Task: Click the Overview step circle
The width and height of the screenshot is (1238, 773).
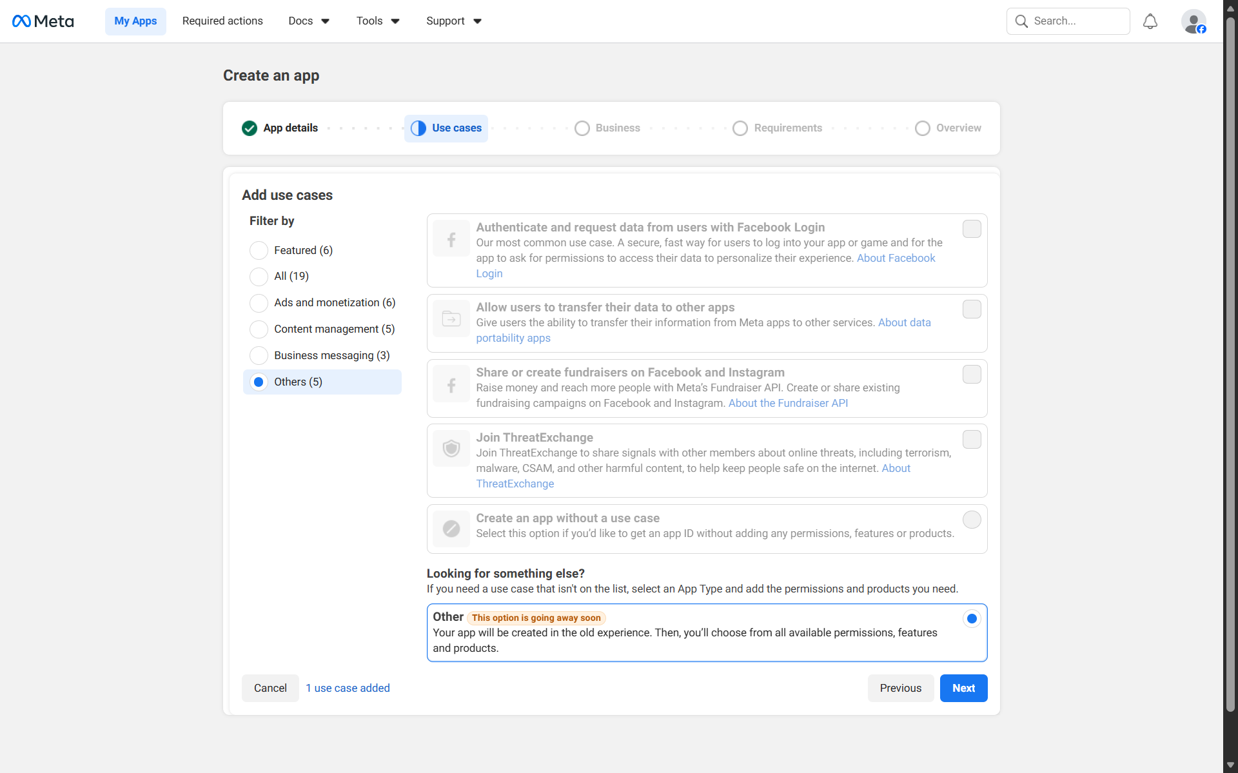Action: click(x=923, y=128)
